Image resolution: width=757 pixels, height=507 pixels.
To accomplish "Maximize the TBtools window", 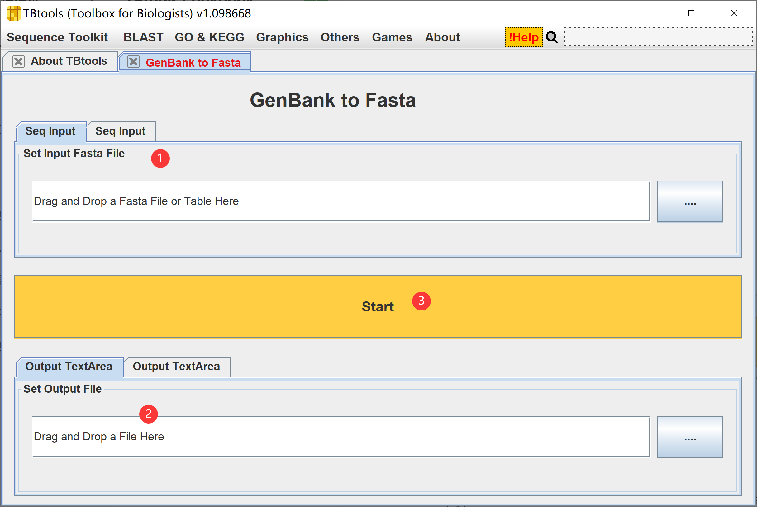I will (x=691, y=13).
